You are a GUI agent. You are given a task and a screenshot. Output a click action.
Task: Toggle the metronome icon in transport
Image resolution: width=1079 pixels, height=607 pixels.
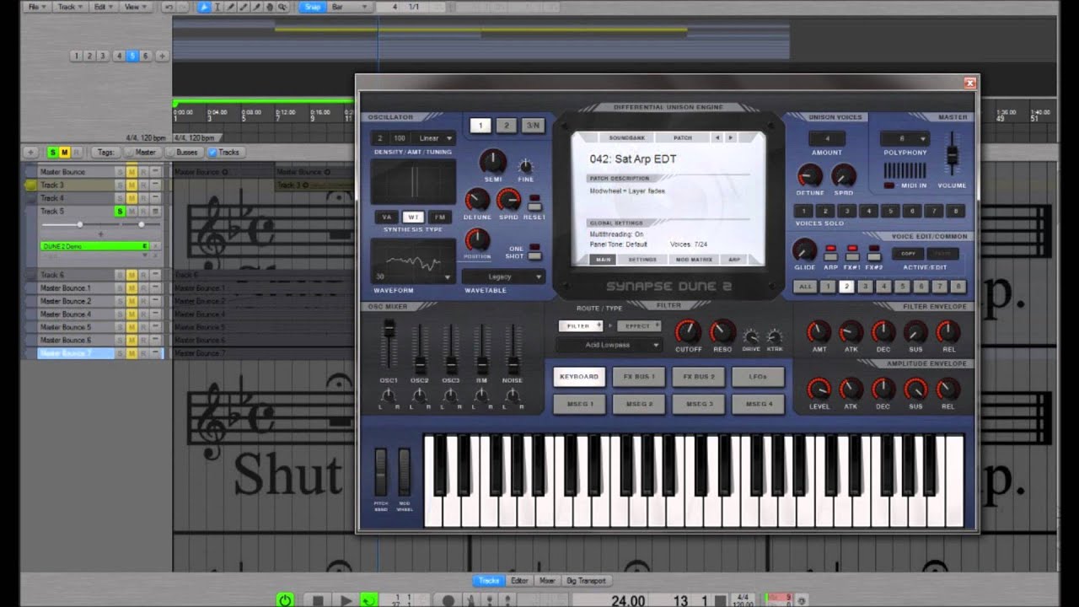pos(472,600)
